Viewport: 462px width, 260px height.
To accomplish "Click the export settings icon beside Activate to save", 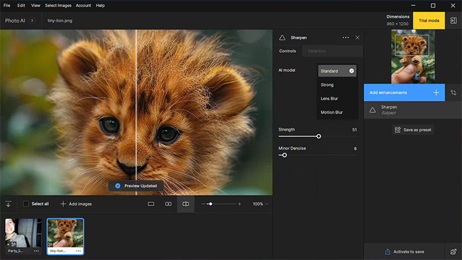I will (453, 252).
